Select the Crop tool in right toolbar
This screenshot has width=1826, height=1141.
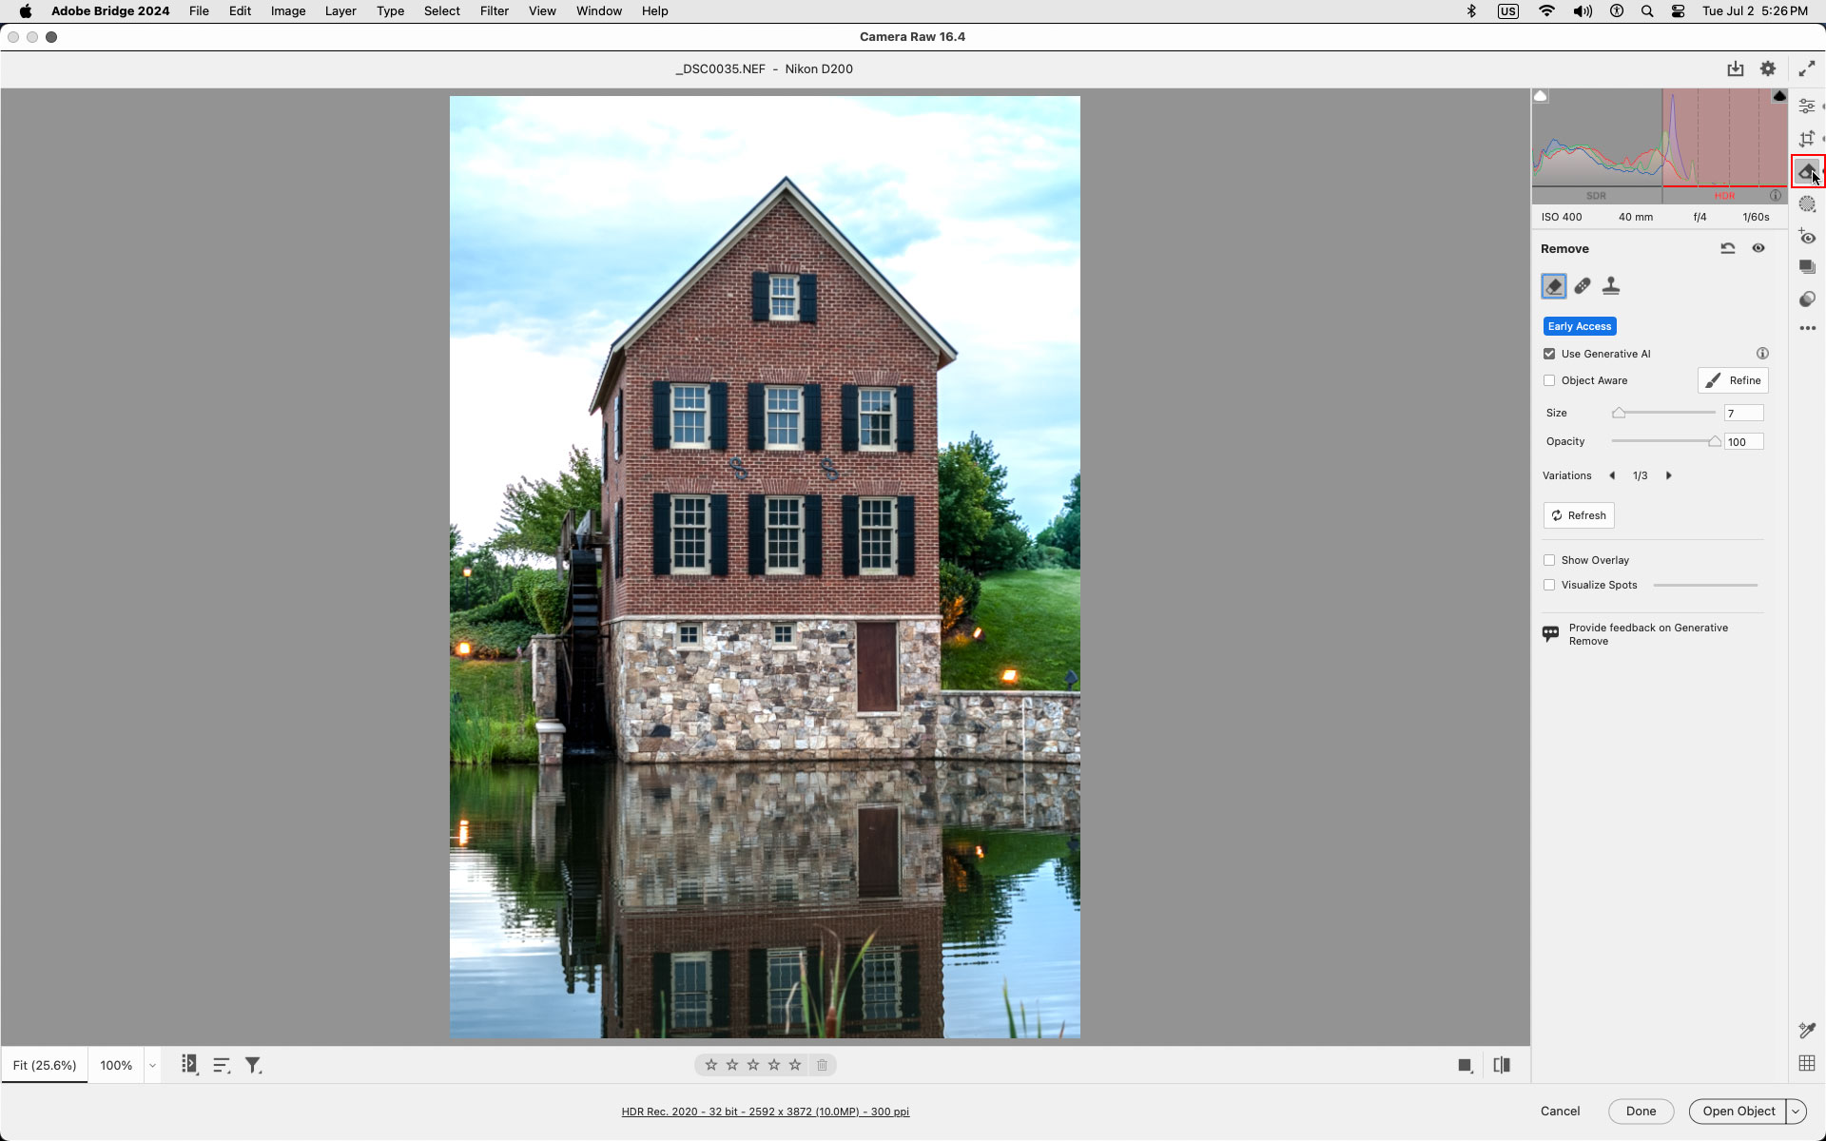(1807, 139)
